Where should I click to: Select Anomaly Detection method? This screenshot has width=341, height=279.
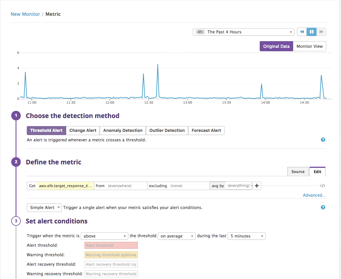(123, 131)
